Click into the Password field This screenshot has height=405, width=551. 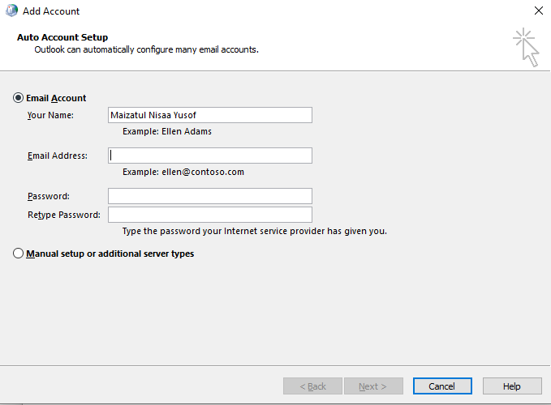tap(210, 196)
